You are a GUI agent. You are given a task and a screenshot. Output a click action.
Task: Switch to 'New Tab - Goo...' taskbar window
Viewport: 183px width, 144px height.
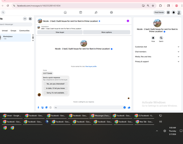tap(145, 122)
